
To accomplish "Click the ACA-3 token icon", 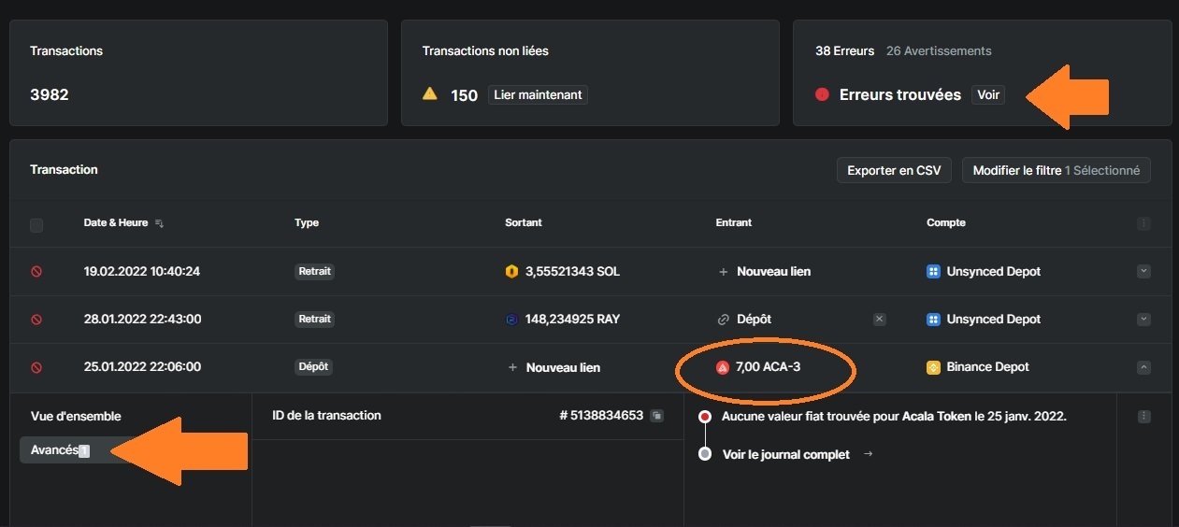I will (x=722, y=367).
